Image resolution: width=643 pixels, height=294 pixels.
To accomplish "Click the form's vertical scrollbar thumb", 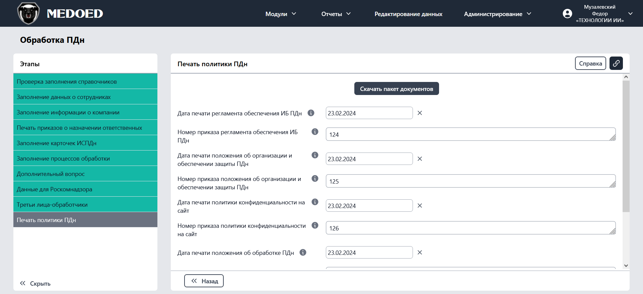I will pos(626,146).
